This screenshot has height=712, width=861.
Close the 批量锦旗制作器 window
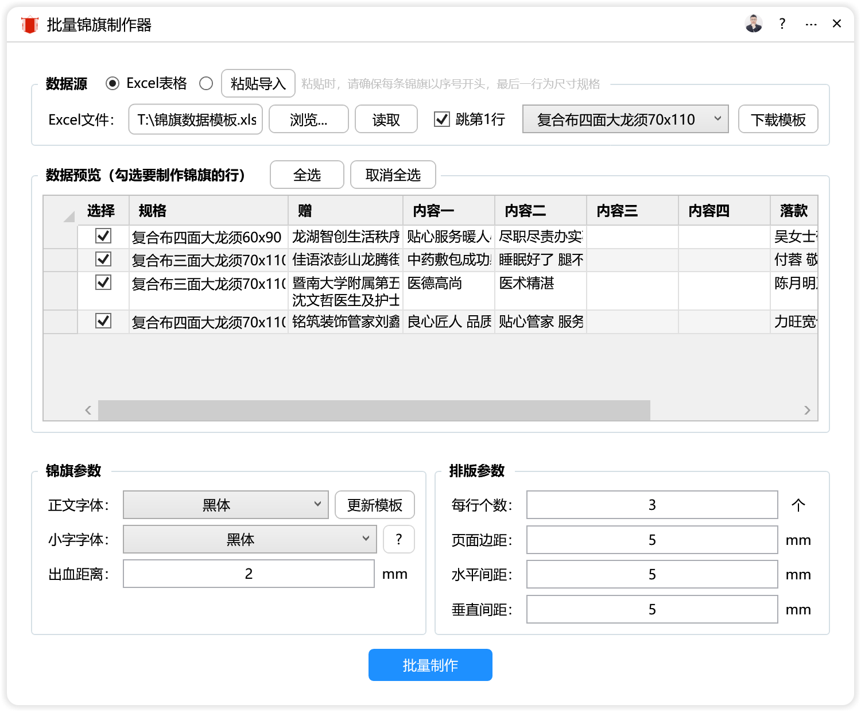[837, 24]
